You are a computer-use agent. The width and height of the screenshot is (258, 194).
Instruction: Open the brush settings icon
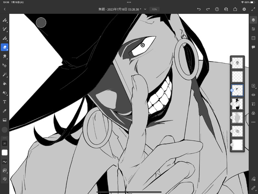pyautogui.click(x=5, y=170)
